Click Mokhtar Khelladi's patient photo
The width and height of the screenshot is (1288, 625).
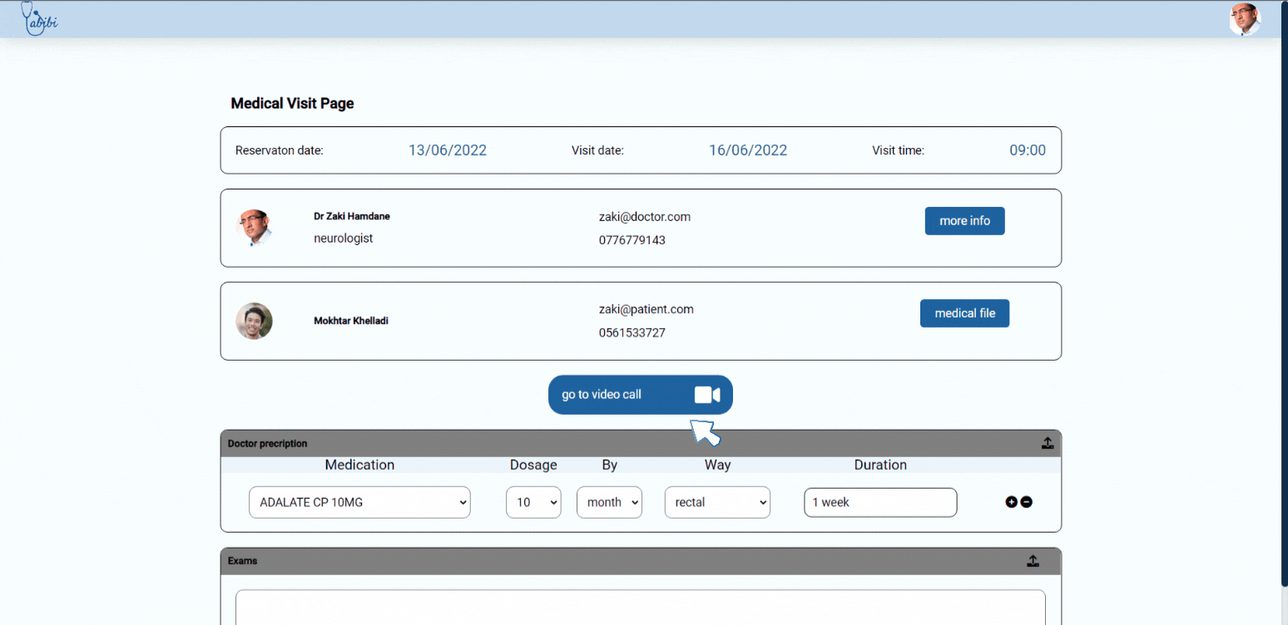click(254, 321)
